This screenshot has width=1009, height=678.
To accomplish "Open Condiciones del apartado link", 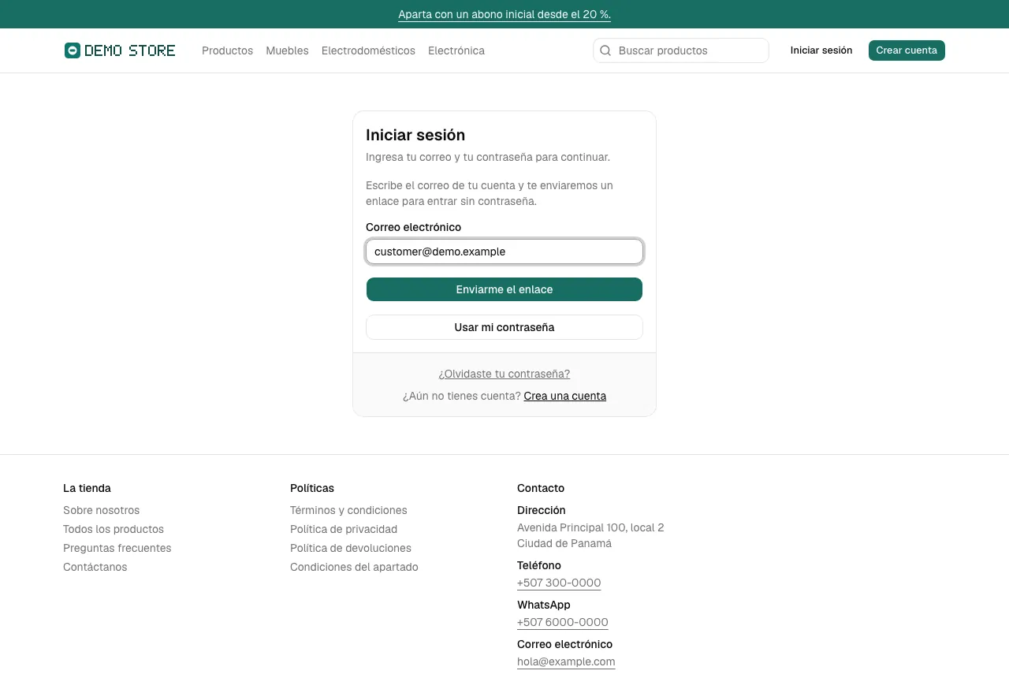I will pyautogui.click(x=354, y=567).
